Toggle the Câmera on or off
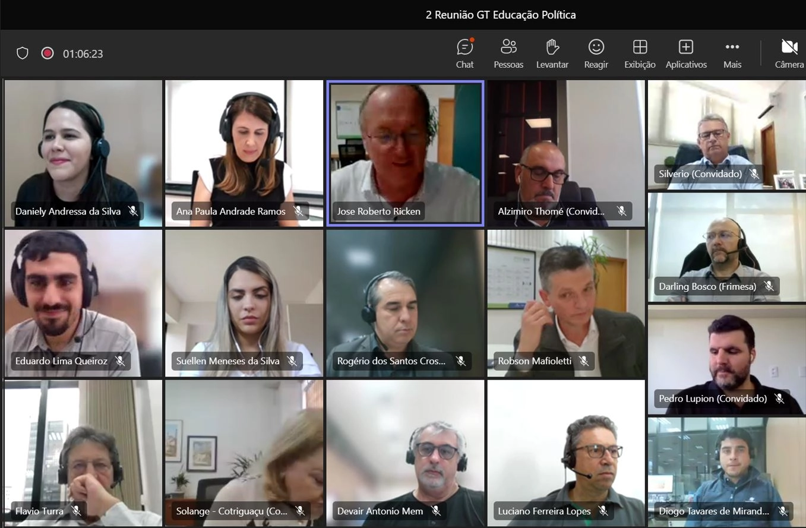Image resolution: width=806 pixels, height=528 pixels. (789, 53)
